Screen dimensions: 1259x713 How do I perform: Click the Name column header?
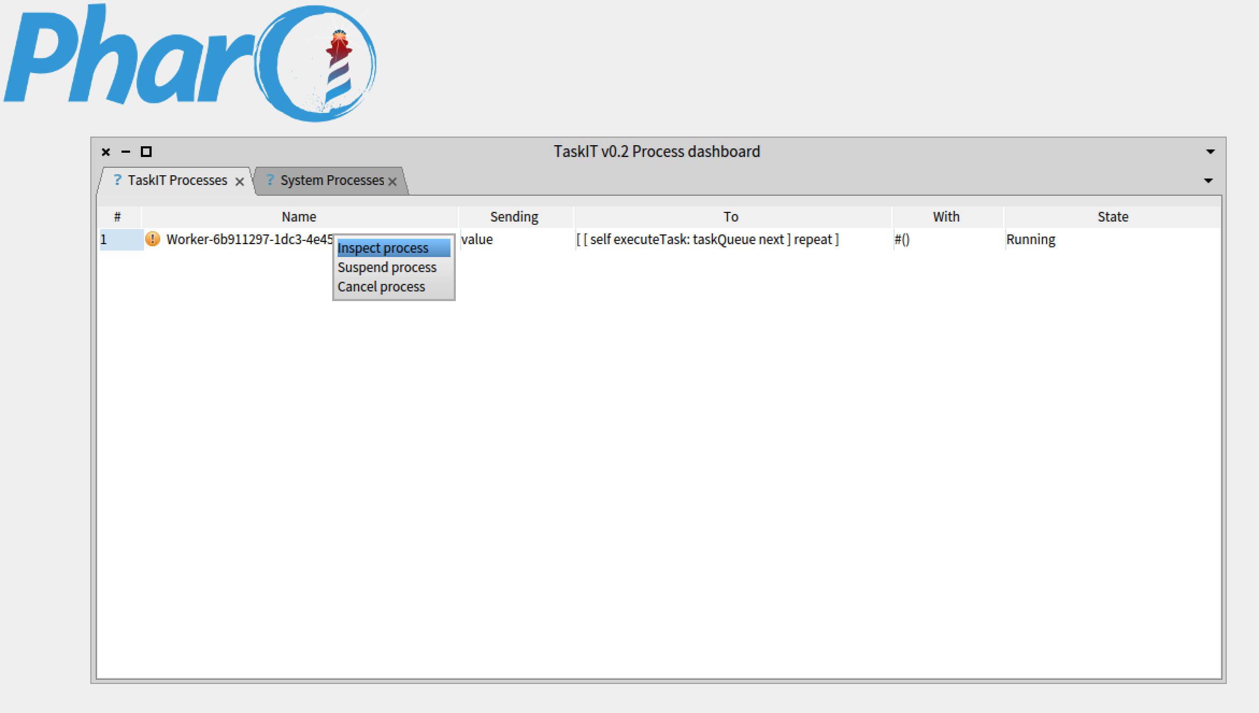299,217
